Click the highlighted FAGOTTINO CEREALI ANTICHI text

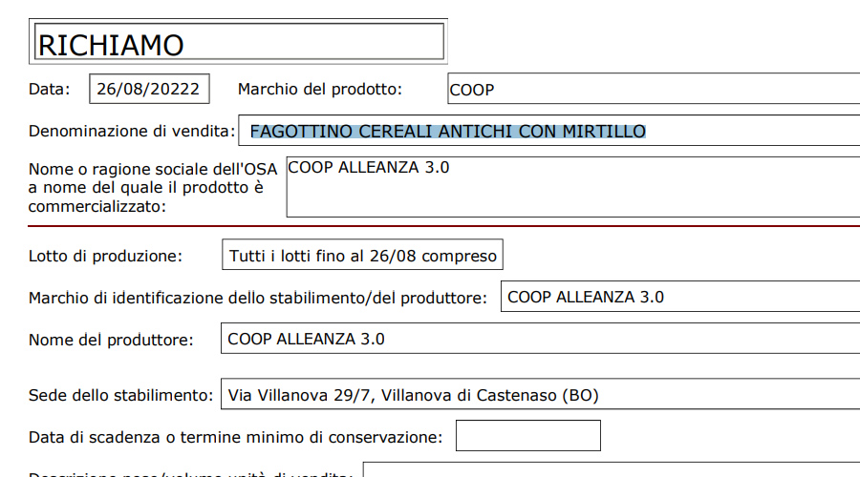click(447, 131)
